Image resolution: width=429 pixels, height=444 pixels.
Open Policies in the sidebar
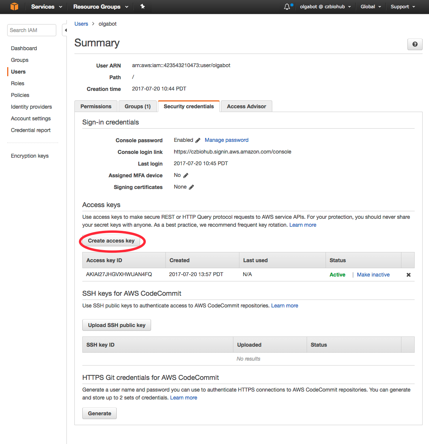pyautogui.click(x=20, y=95)
